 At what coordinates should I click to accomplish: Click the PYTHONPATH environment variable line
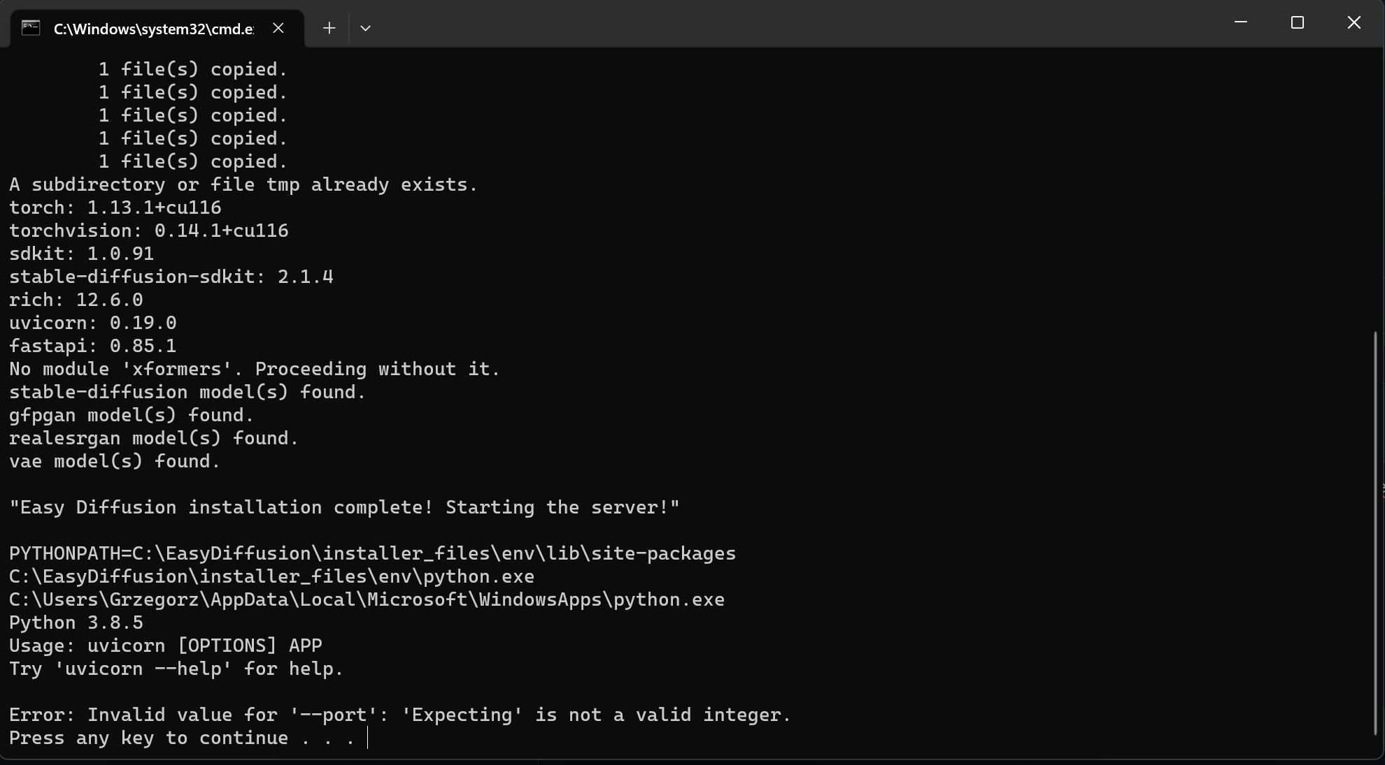371,553
